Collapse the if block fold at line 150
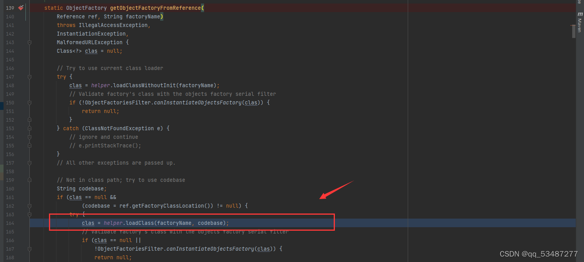Viewport: 584px width, 262px height. click(29, 102)
